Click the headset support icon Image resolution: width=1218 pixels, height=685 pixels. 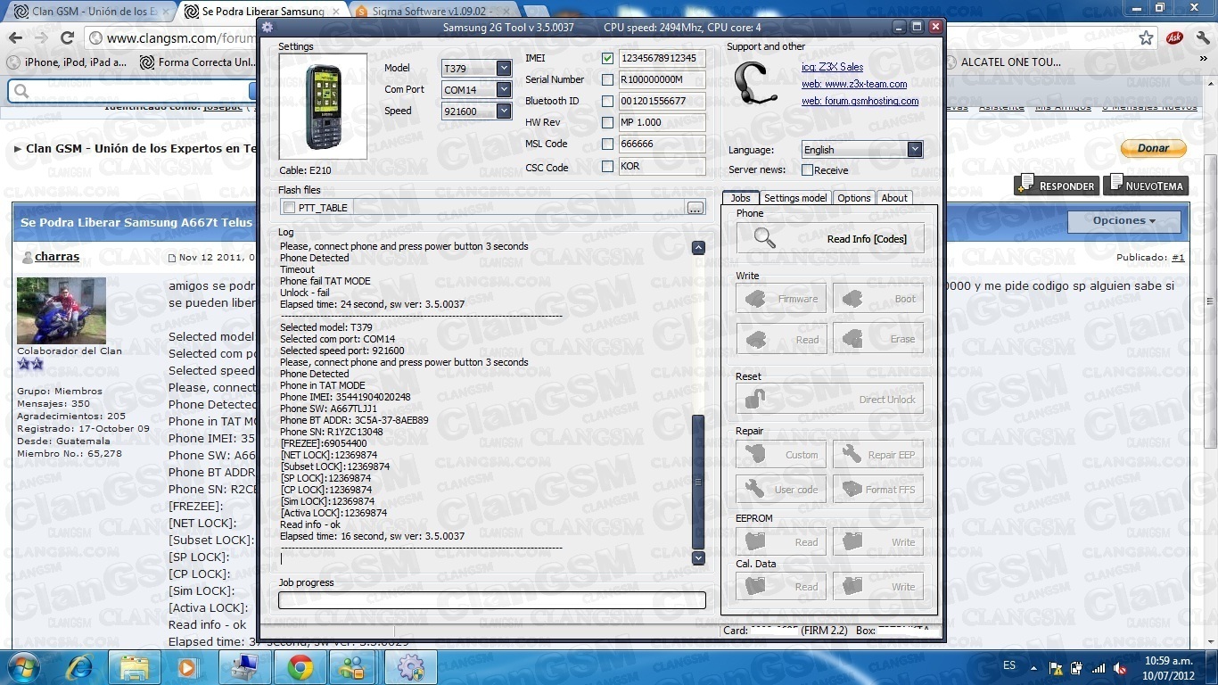pyautogui.click(x=755, y=83)
